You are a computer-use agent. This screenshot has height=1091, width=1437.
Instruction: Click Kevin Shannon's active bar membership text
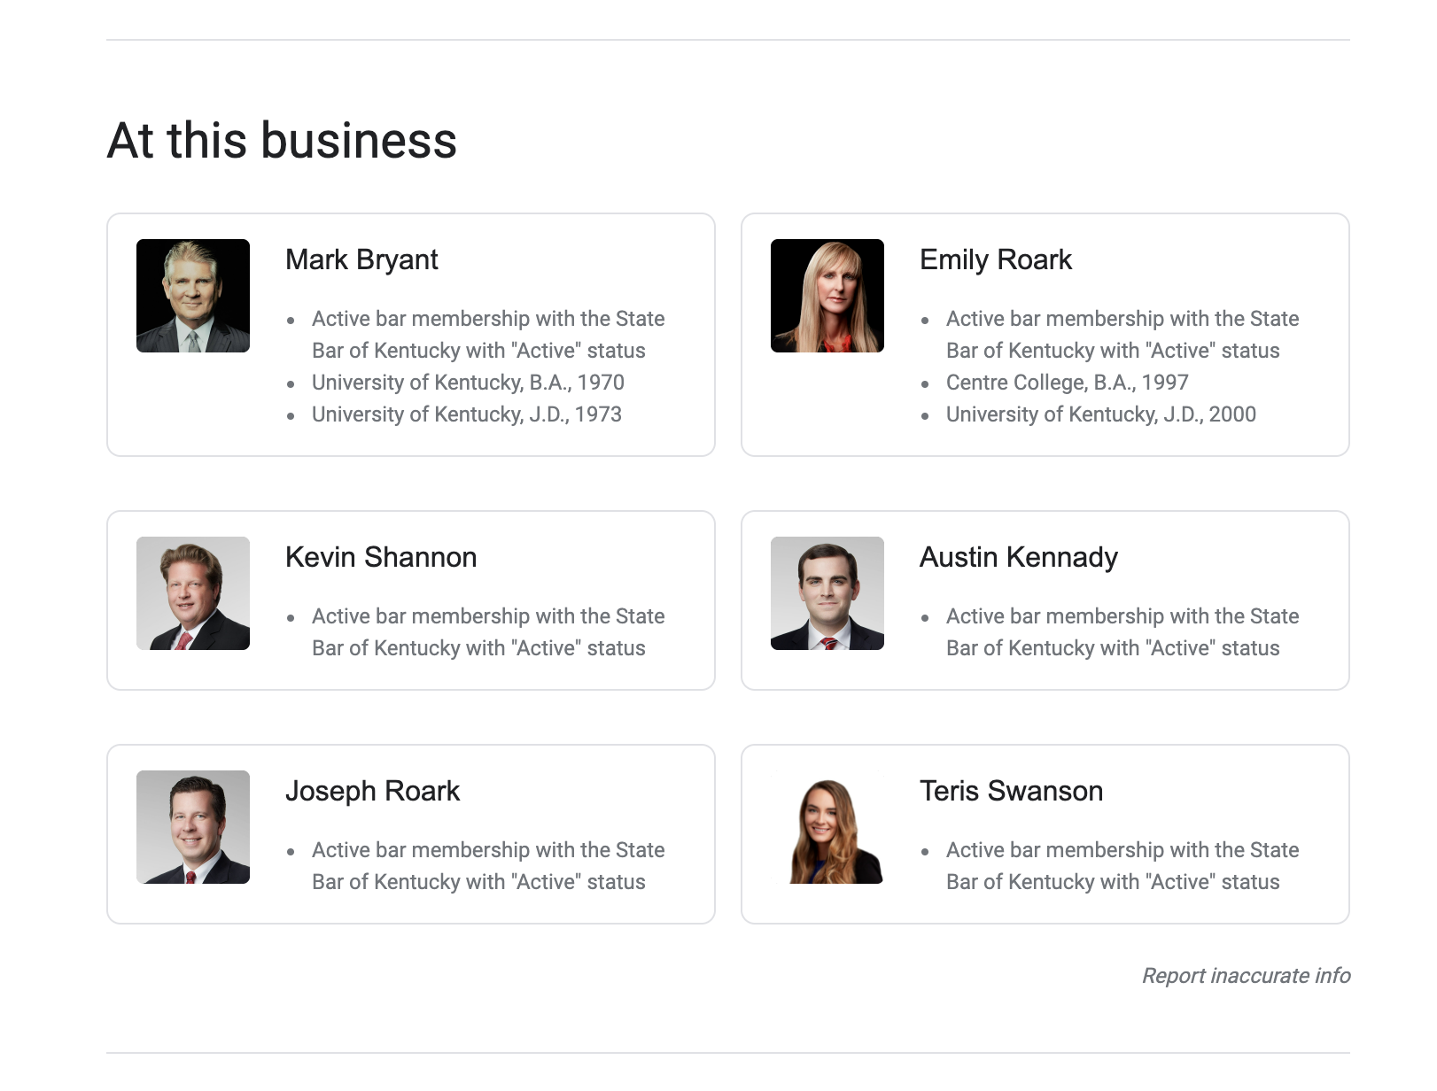pyautogui.click(x=487, y=632)
